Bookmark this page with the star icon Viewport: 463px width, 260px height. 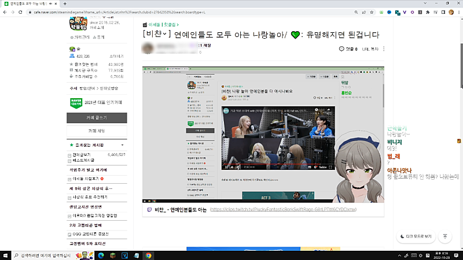(372, 12)
